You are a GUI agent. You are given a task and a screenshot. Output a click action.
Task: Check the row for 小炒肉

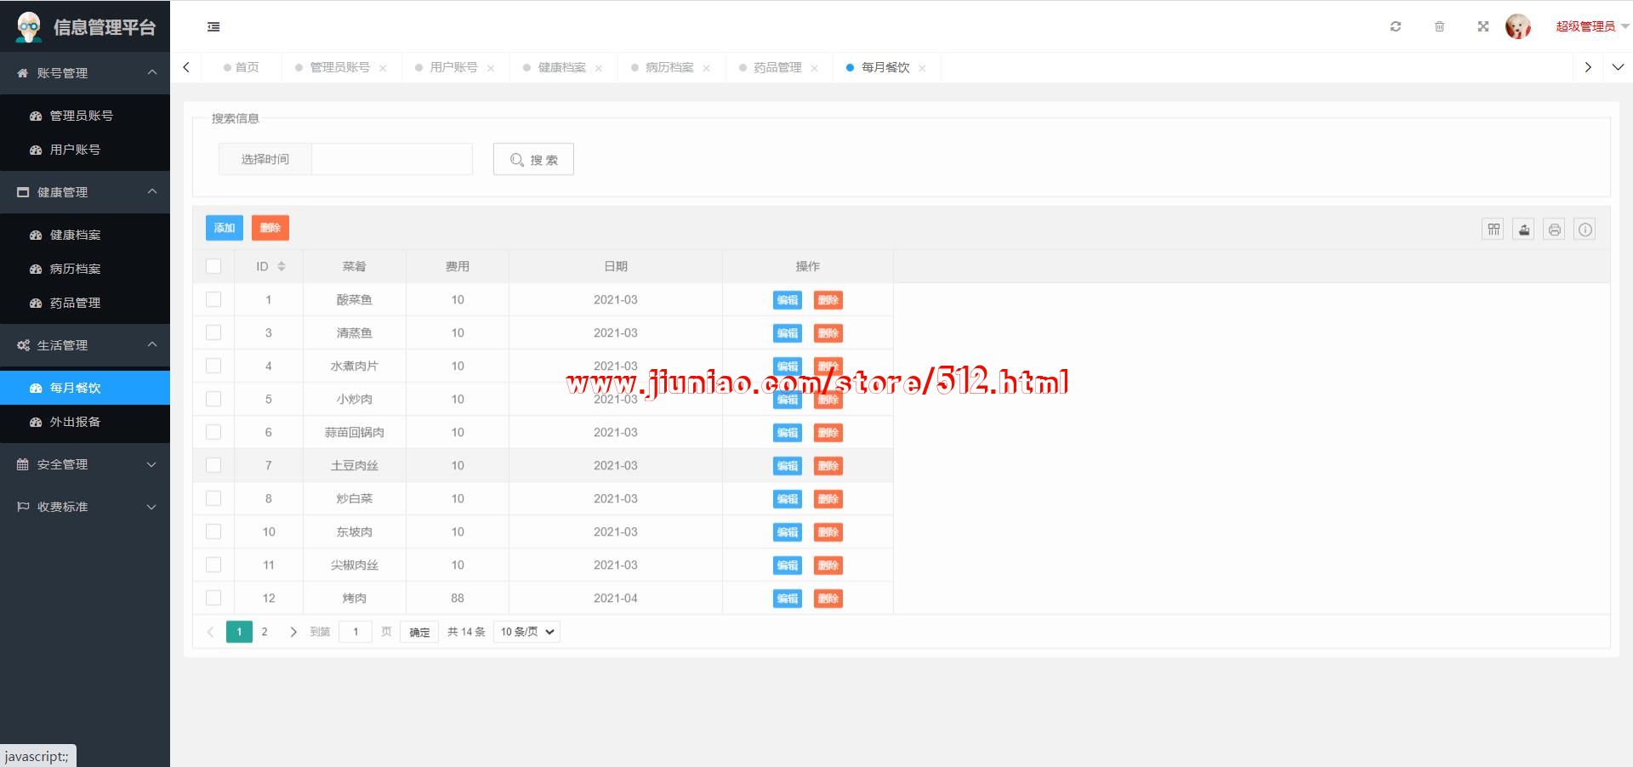coord(213,399)
